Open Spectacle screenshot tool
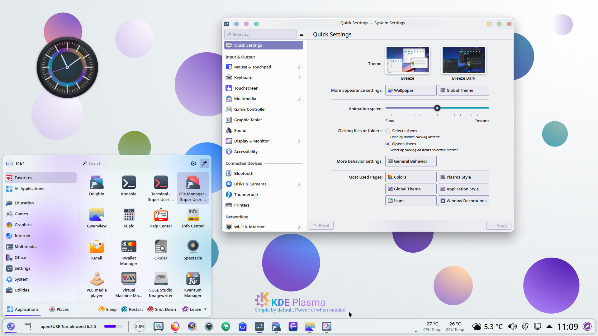The image size is (598, 336). (193, 250)
